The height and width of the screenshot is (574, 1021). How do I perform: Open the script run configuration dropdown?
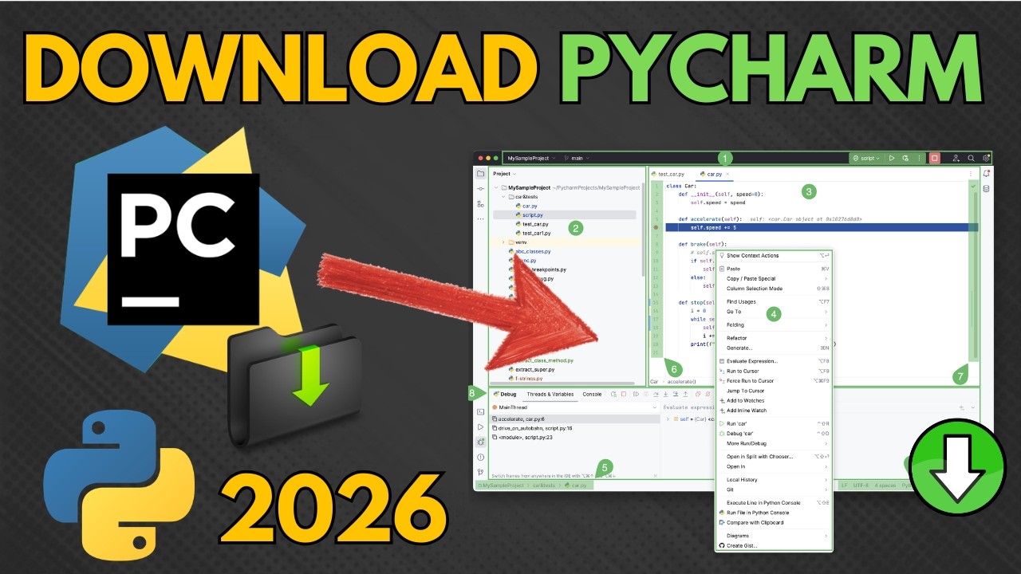(866, 159)
